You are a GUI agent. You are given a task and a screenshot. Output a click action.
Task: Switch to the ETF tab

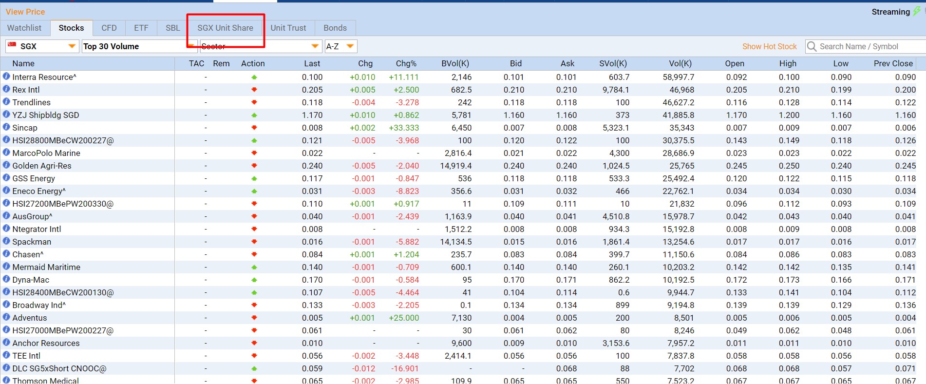[x=141, y=28]
